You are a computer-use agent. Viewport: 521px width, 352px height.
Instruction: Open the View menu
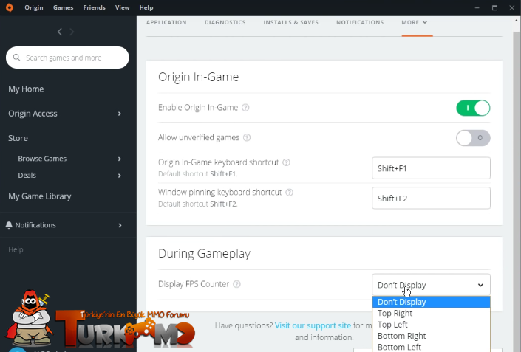(x=122, y=7)
